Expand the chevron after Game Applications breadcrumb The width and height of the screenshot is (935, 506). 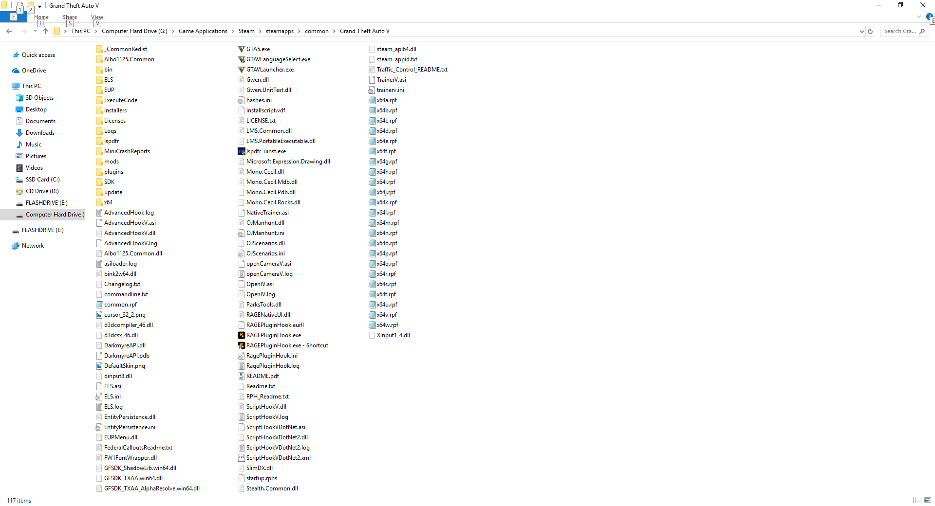[233, 31]
